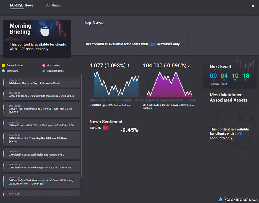The width and height of the screenshot is (259, 203).
Task: Switch to the EURUSD News tab
Action: click(x=22, y=5)
